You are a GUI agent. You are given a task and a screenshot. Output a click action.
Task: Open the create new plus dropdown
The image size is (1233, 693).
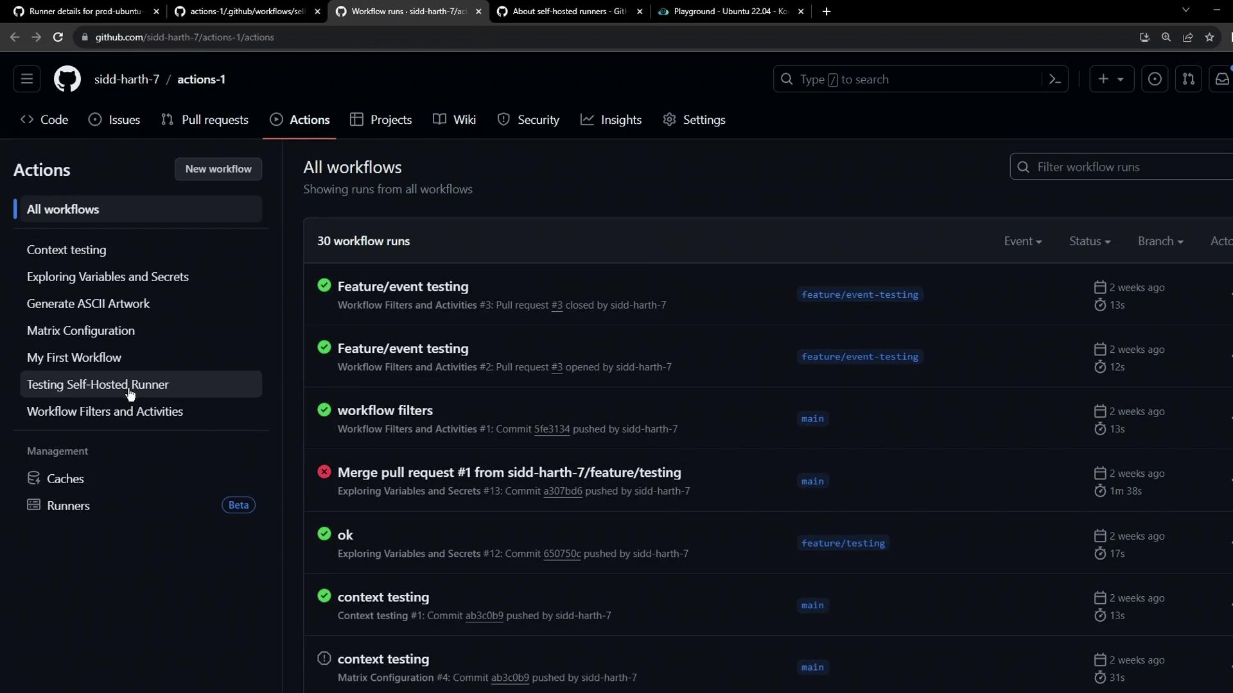point(1111,79)
